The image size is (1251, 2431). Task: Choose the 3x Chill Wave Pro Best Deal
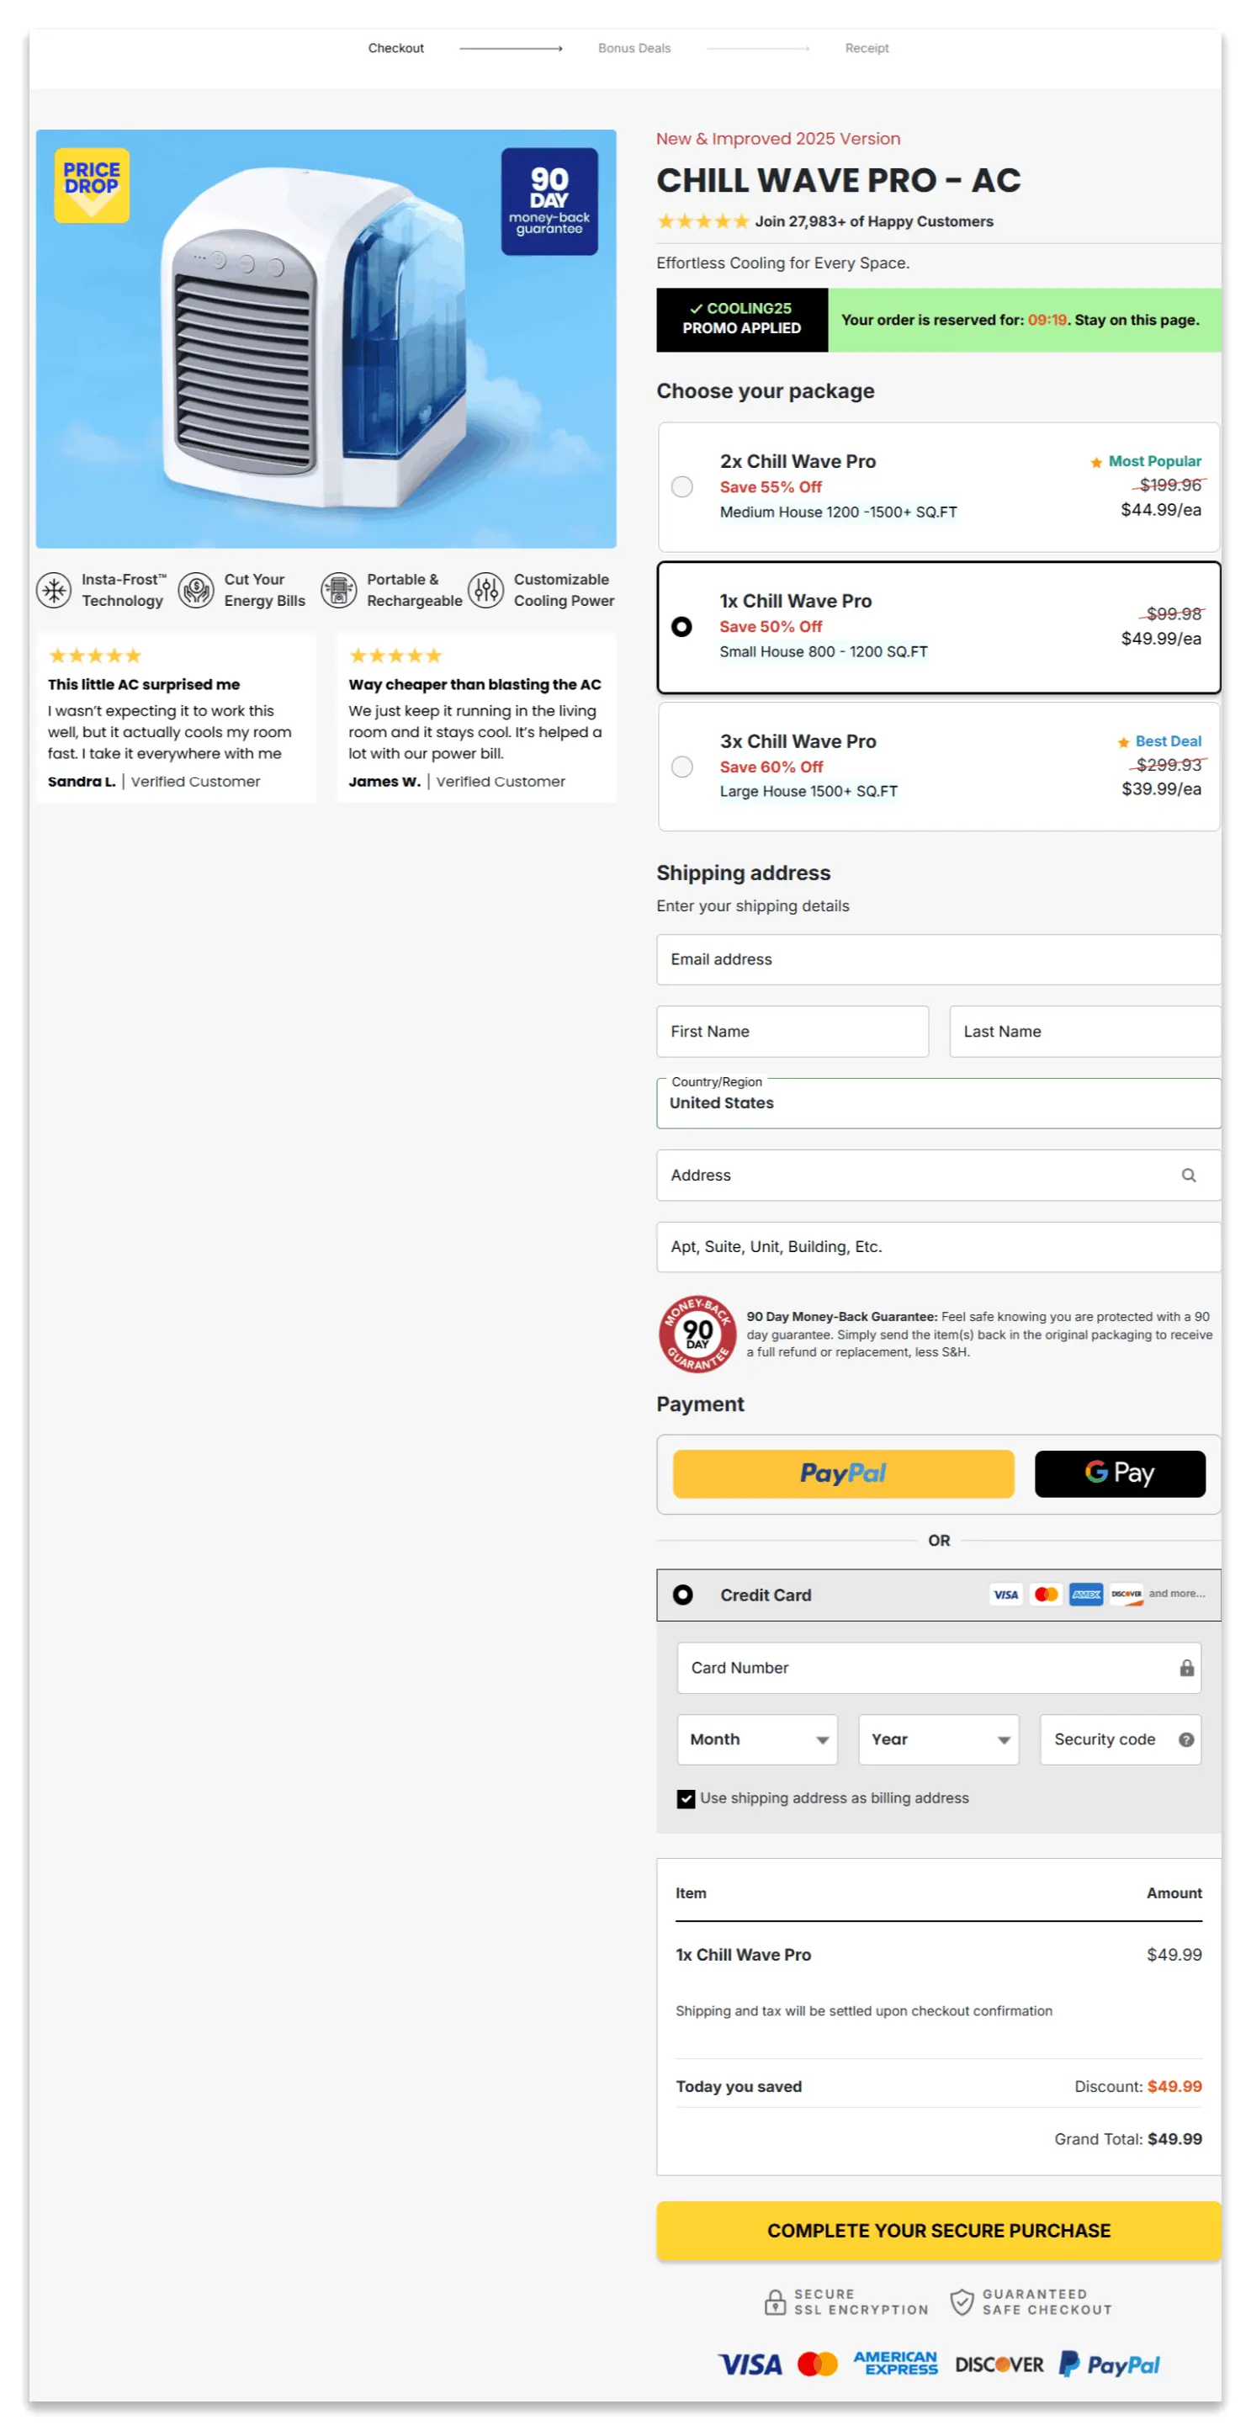click(682, 767)
